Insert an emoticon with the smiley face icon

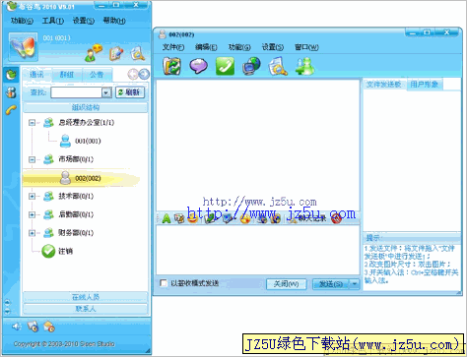[x=192, y=218]
